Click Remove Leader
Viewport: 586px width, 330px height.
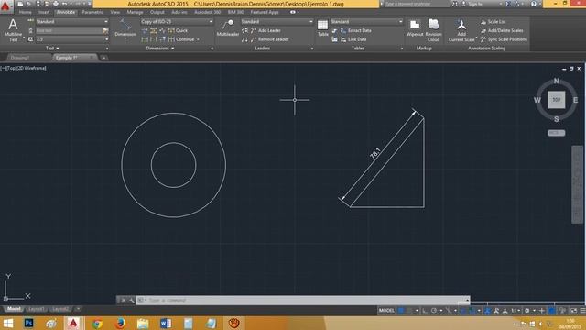pos(269,39)
